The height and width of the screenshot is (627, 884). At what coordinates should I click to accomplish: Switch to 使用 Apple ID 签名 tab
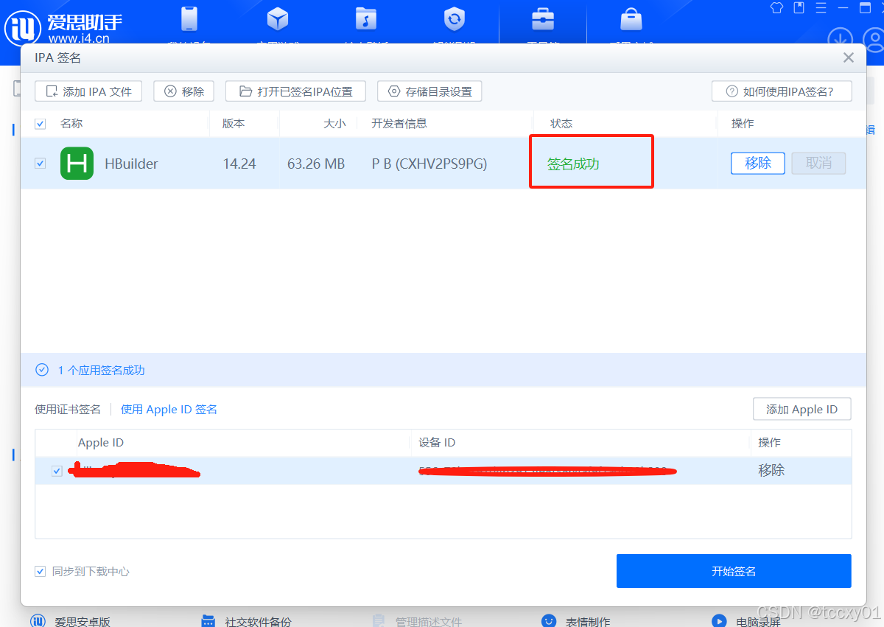click(x=169, y=409)
